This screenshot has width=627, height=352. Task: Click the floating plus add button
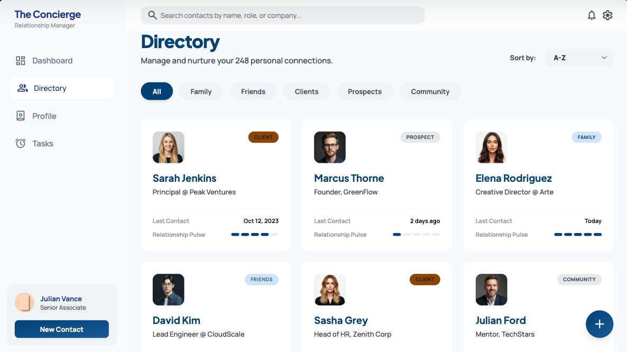pyautogui.click(x=600, y=324)
